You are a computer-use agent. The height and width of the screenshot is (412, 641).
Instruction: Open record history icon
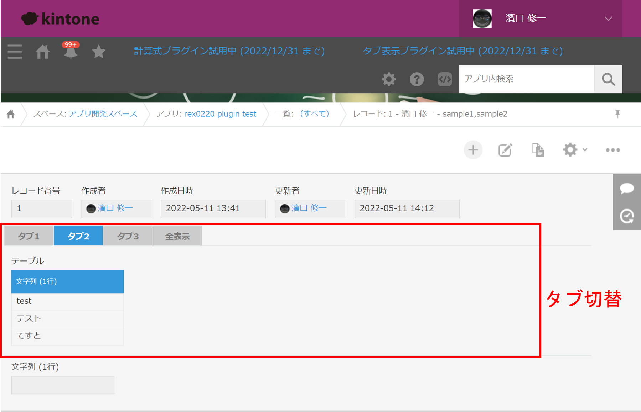pos(627,216)
